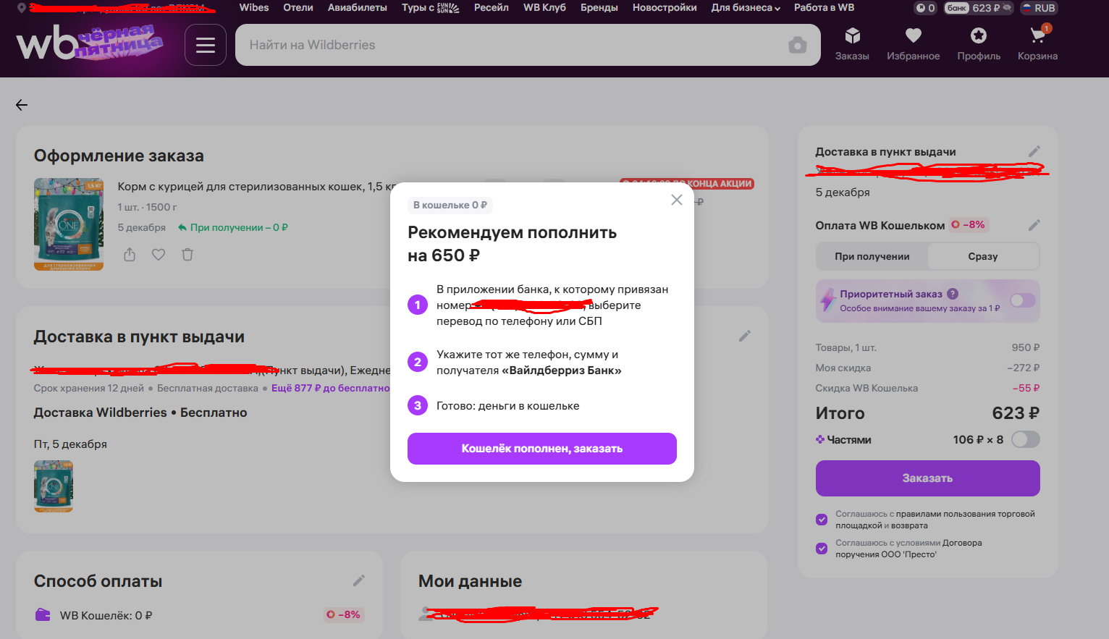1109x639 pixels.
Task: Delete the cat food item with trash icon
Action: click(187, 255)
